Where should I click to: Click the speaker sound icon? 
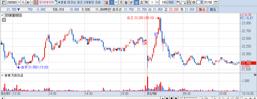(x=28, y=2)
